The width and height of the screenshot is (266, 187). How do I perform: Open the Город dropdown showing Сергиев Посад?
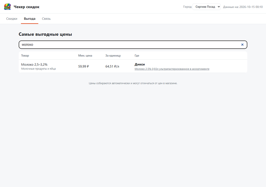[206, 7]
